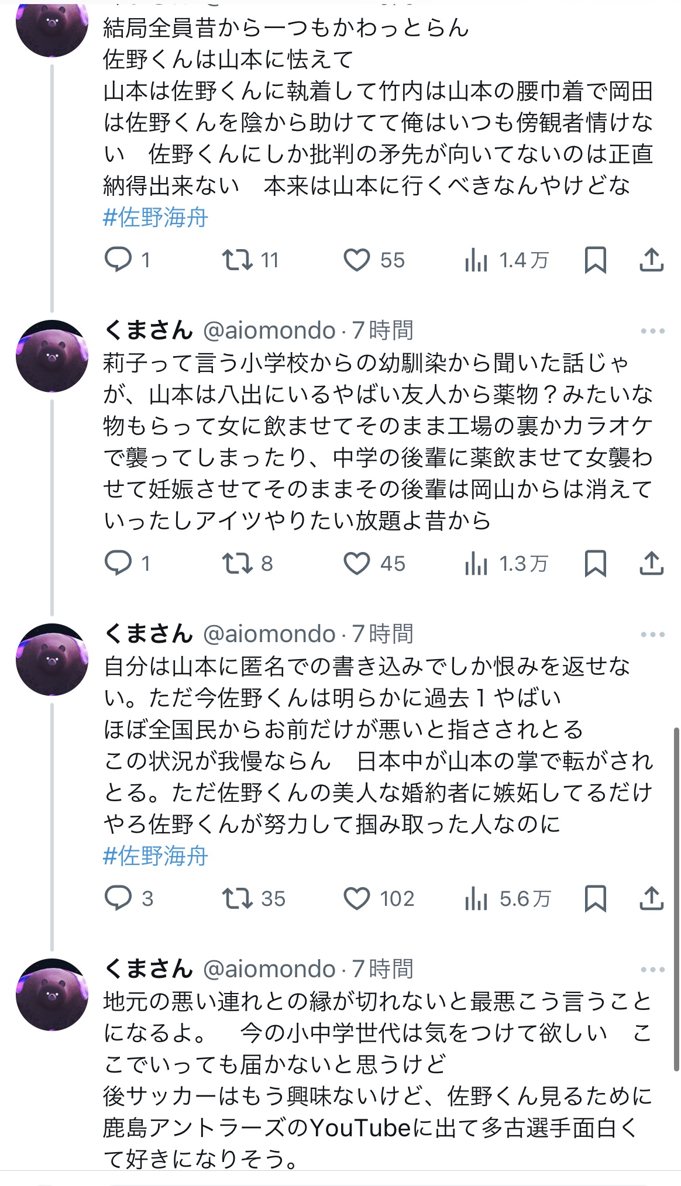Repost the tweet showing 11 reposts
This screenshot has height=1186, width=681.
pos(237,260)
